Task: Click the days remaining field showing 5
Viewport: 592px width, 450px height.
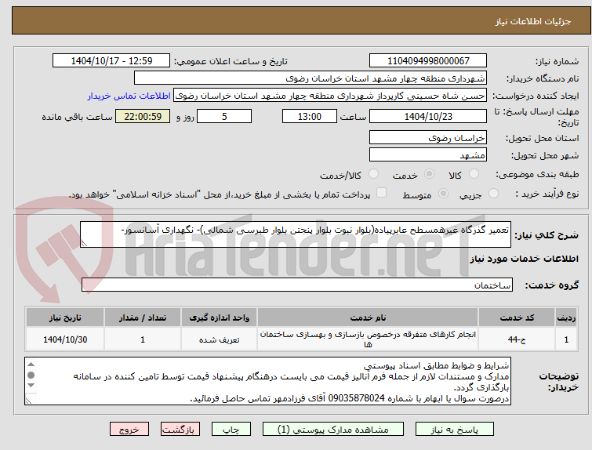Action: 224,116
